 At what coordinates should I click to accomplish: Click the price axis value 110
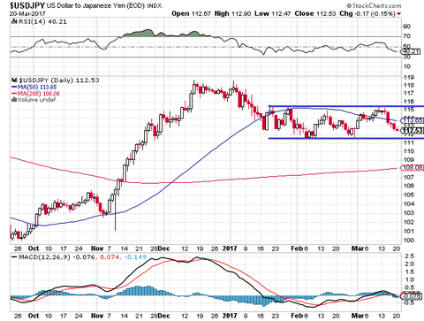point(409,151)
